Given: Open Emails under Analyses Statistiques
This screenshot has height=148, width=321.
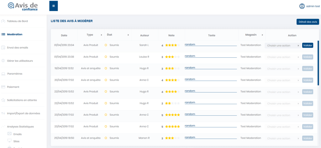Looking at the screenshot, I should 18,134.
